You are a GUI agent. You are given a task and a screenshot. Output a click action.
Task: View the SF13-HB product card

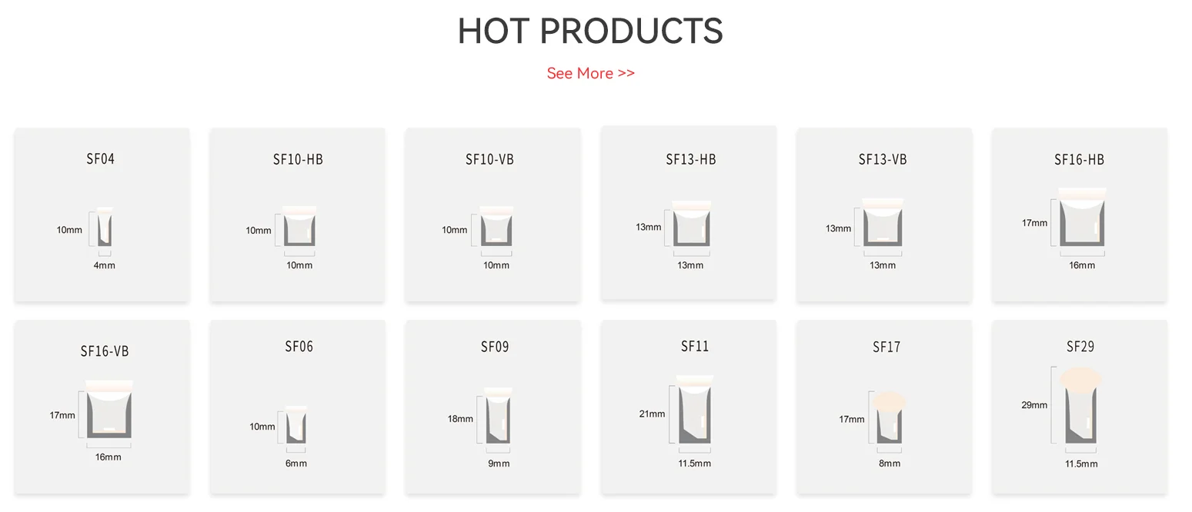689,212
